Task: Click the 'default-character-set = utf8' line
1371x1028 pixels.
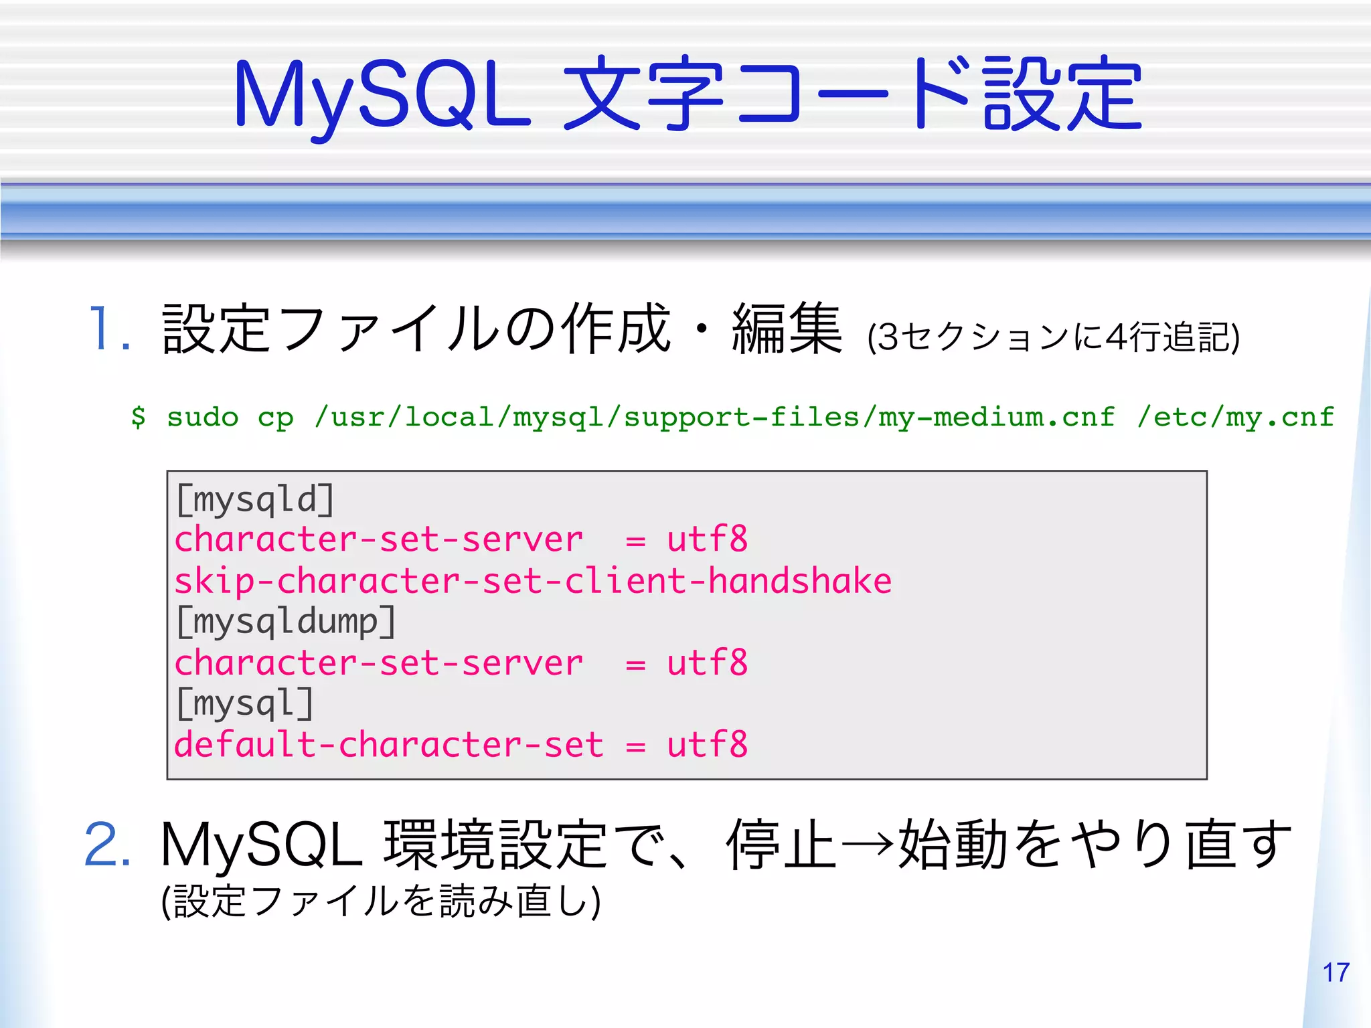Action: pyautogui.click(x=461, y=745)
